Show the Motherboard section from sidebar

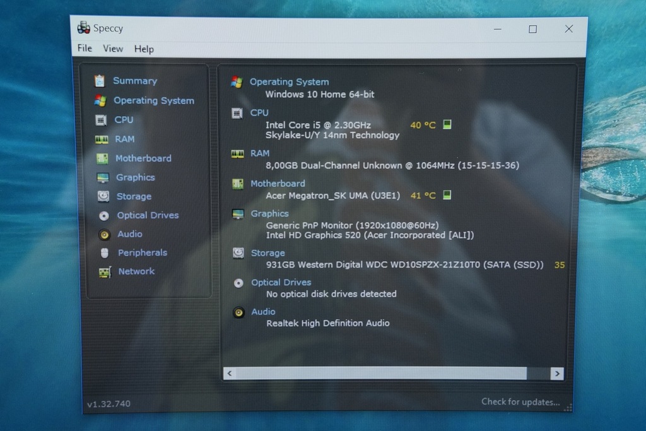tap(143, 158)
